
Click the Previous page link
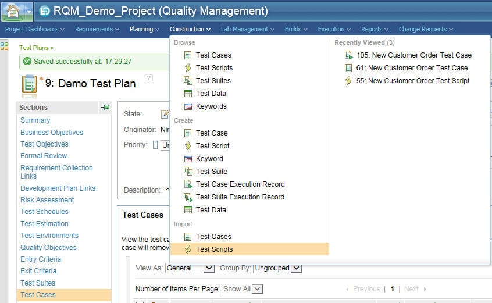(x=366, y=289)
